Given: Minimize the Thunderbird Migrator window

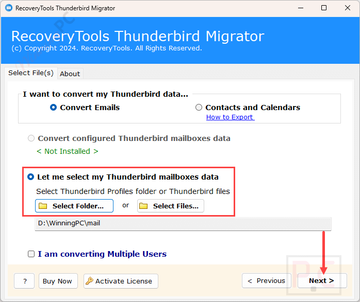Looking at the screenshot, I should 300,8.
